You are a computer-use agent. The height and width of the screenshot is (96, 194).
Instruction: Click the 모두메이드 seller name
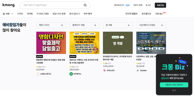coord(77,74)
